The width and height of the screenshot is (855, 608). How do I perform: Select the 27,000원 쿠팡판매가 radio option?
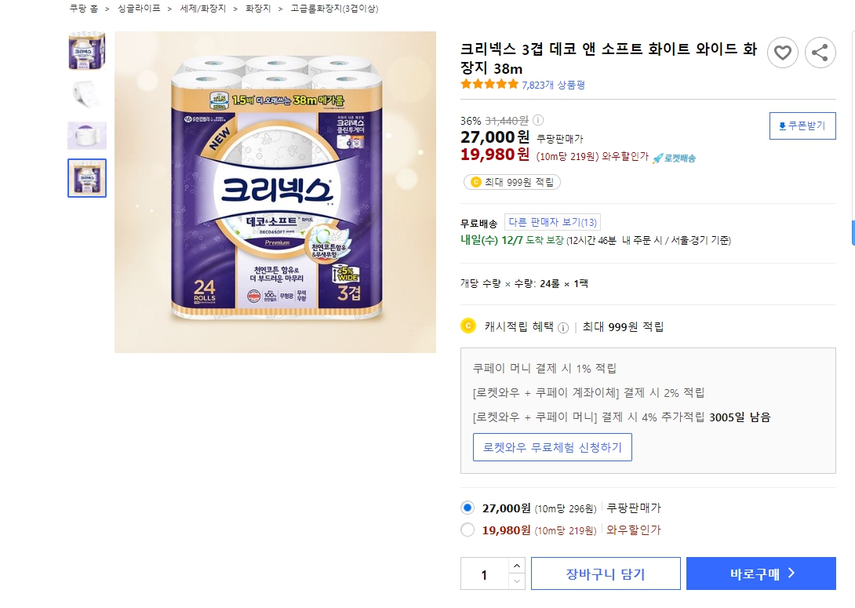coord(468,508)
